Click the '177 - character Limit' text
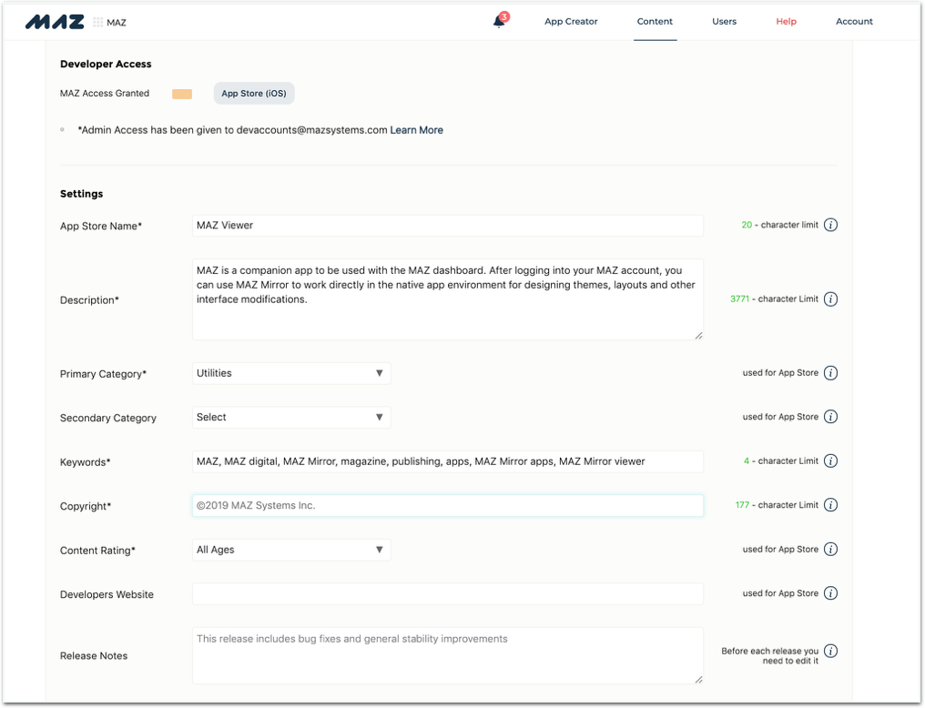Screen dimensions: 925x708 tap(777, 505)
